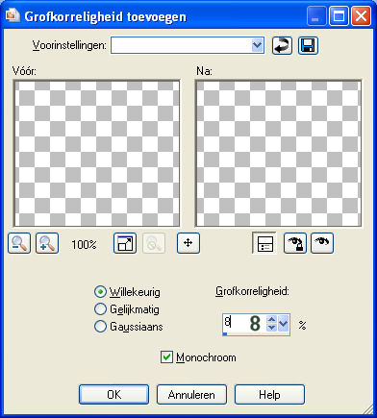This screenshot has height=418, width=377.
Task: Expand the Grofkorreligheid slider dropdown arrow
Action: [284, 324]
